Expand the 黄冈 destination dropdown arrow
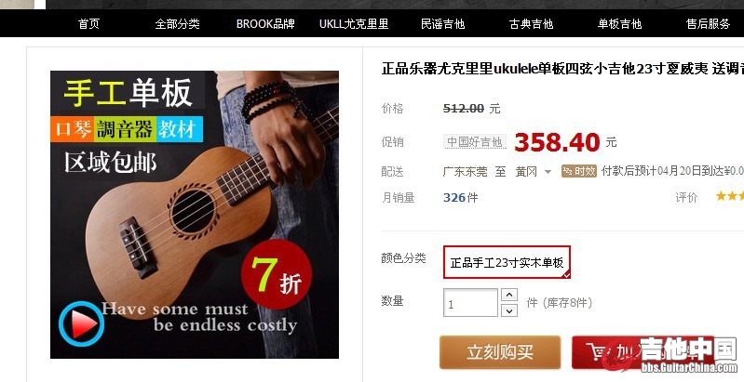744x382 pixels. pyautogui.click(x=548, y=172)
